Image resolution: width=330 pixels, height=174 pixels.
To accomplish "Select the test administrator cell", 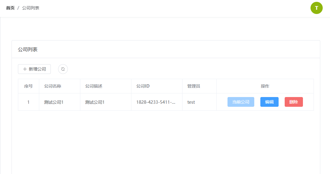I will pyautogui.click(x=191, y=102).
